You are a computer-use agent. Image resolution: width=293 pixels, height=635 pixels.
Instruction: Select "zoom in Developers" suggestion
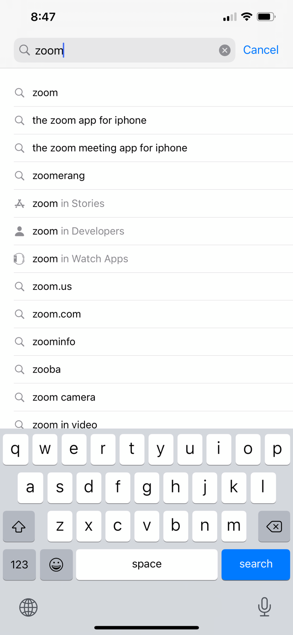point(78,231)
